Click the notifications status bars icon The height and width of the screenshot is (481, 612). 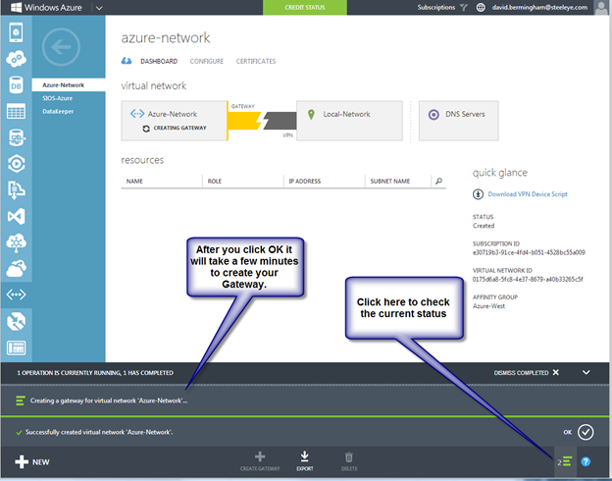(x=567, y=461)
